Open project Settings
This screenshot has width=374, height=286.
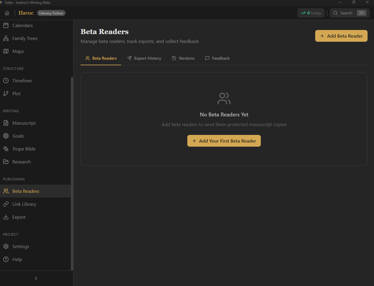coord(35,247)
